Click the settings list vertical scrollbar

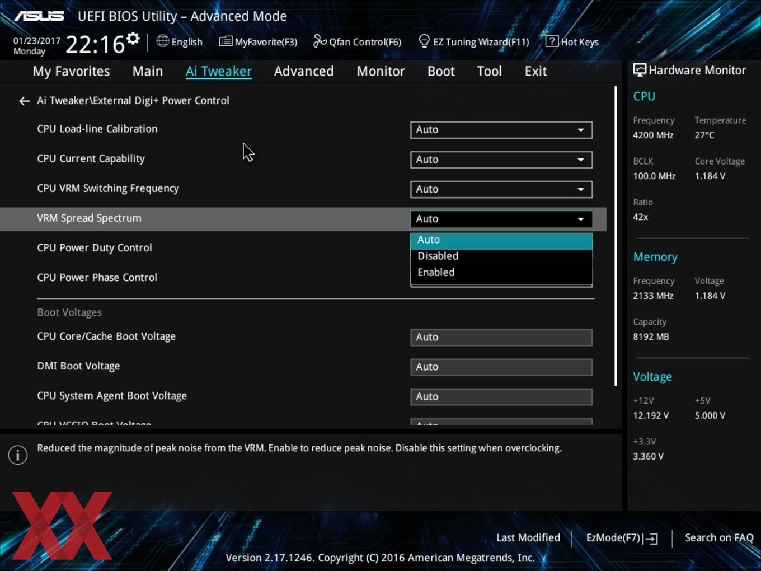[x=616, y=236]
